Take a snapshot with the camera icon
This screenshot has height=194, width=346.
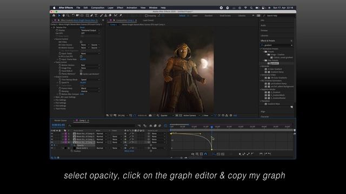pos(150,115)
